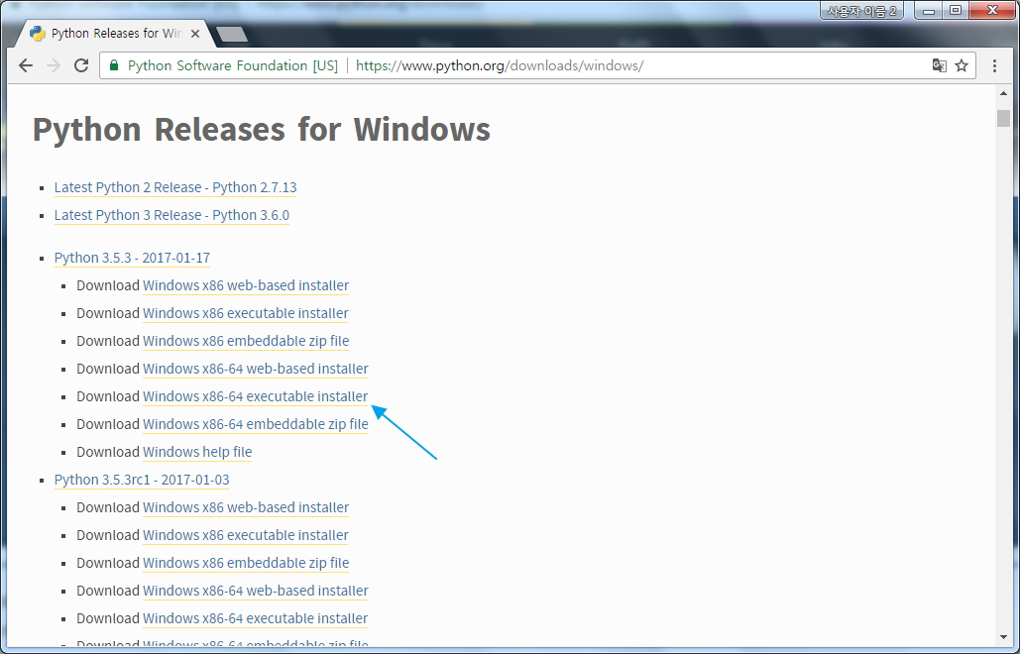This screenshot has height=654, width=1020.
Task: Close the Python Releases tab
Action: (x=194, y=34)
